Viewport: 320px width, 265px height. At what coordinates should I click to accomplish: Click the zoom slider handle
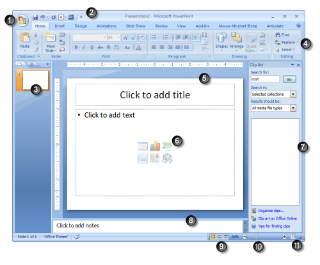pos(257,236)
